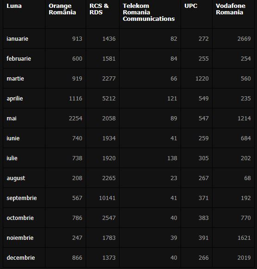The image size is (257, 269).
Task: Select the februarie row label
Action: (x=19, y=59)
